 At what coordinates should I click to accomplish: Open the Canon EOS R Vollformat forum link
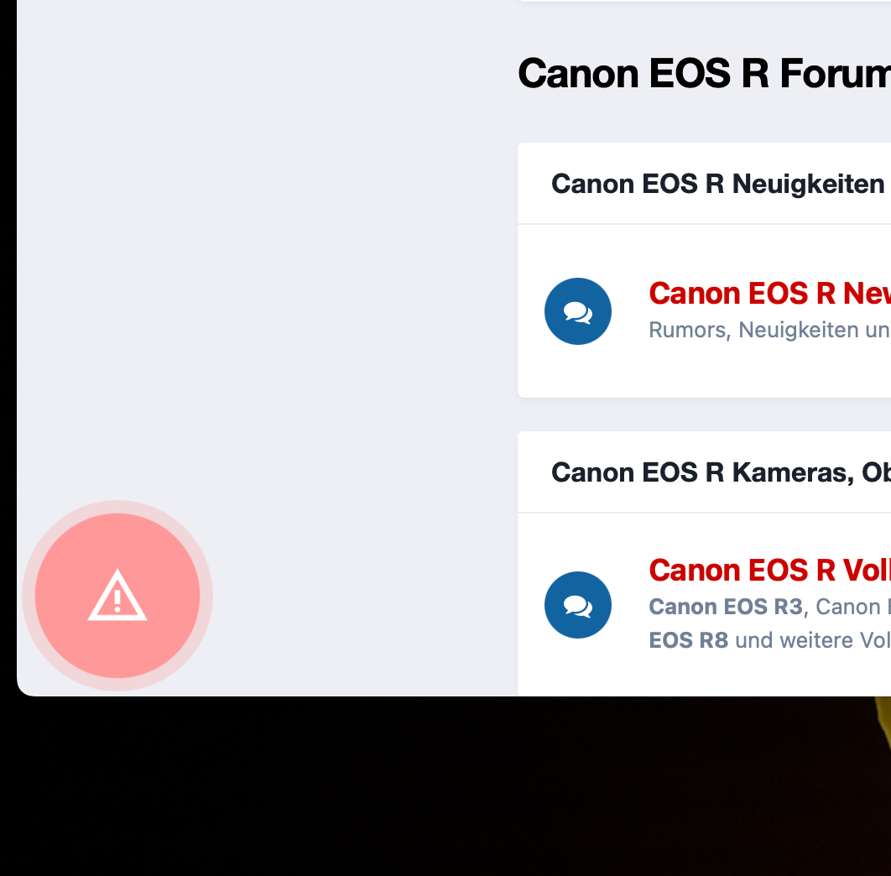(763, 571)
